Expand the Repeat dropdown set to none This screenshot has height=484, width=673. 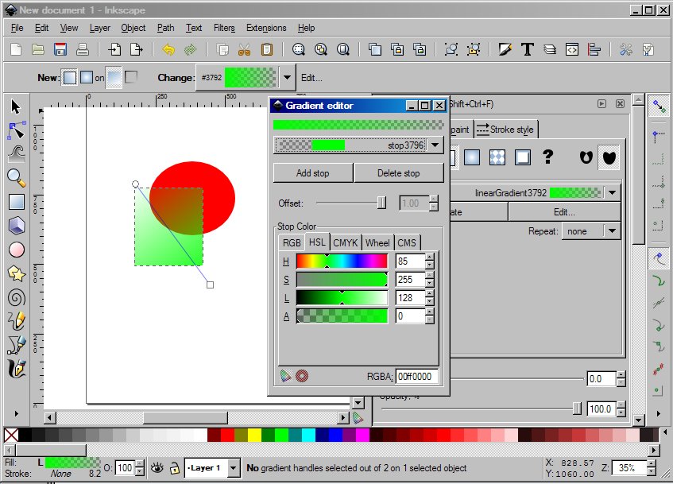coord(592,230)
